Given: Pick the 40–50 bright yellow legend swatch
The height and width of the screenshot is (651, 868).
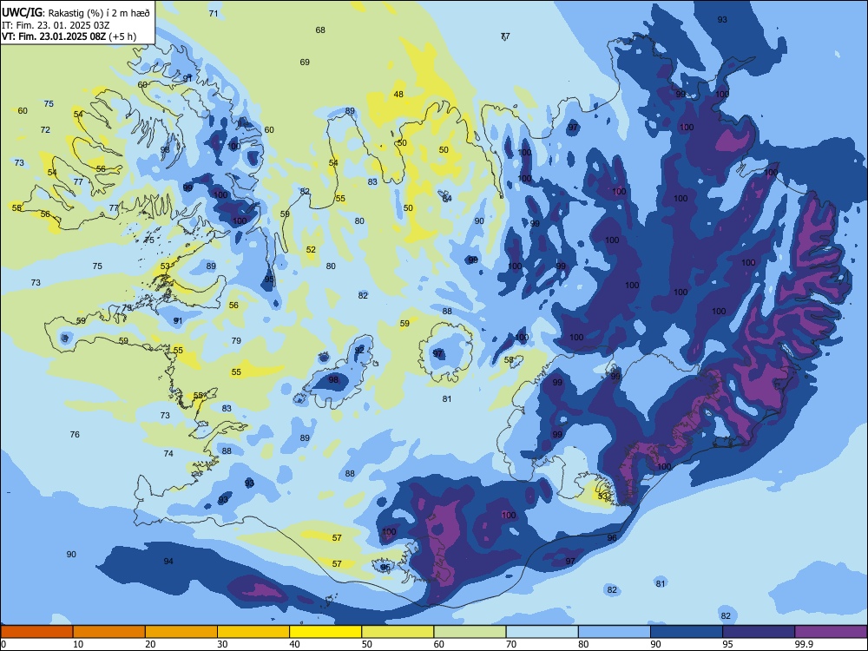Looking at the screenshot, I should [325, 632].
